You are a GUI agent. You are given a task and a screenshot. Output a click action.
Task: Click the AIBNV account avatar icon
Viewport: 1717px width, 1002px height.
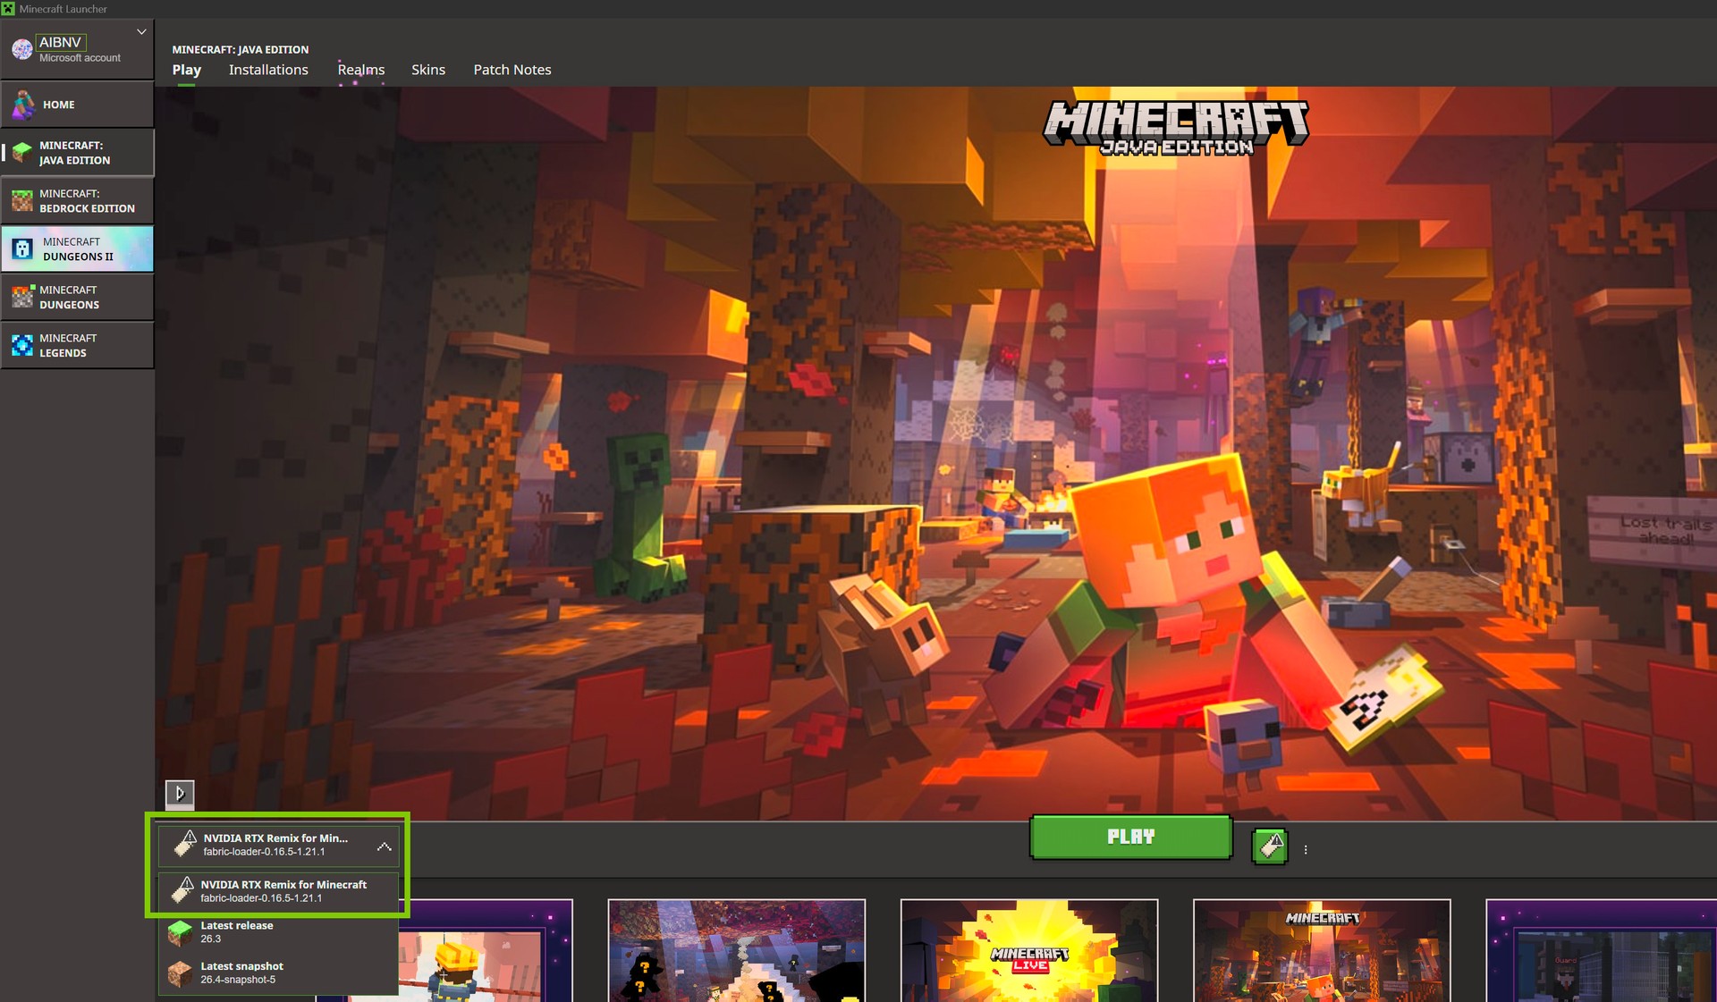tap(22, 49)
